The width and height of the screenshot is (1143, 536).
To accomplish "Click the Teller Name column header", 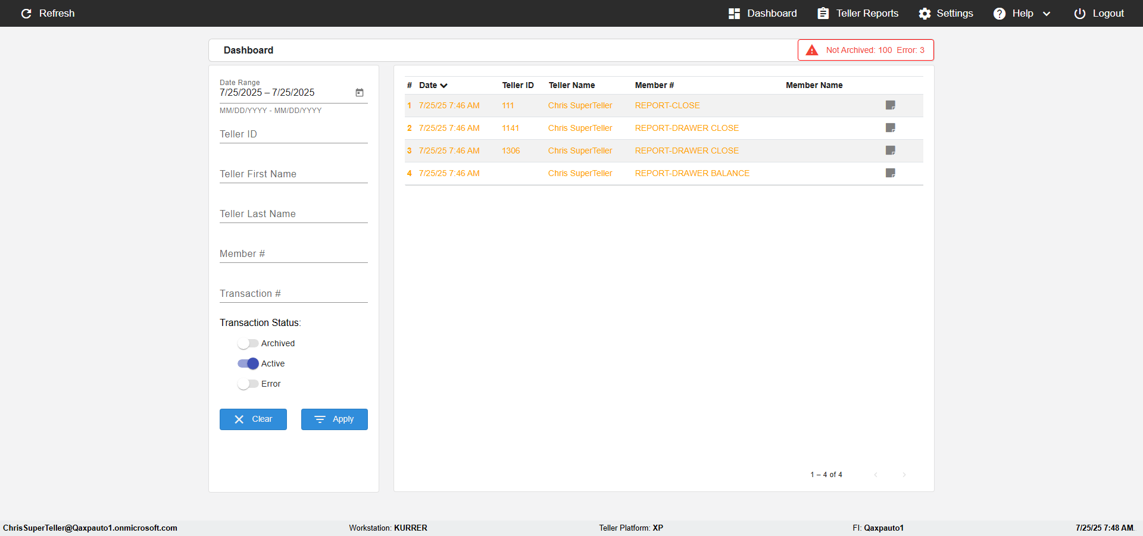I will (571, 85).
